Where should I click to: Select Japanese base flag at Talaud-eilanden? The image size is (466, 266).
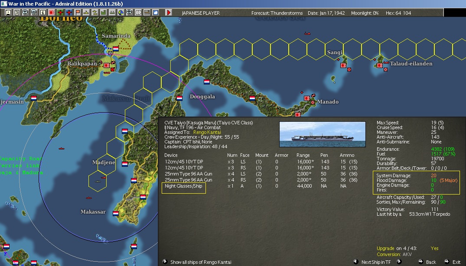379,65
